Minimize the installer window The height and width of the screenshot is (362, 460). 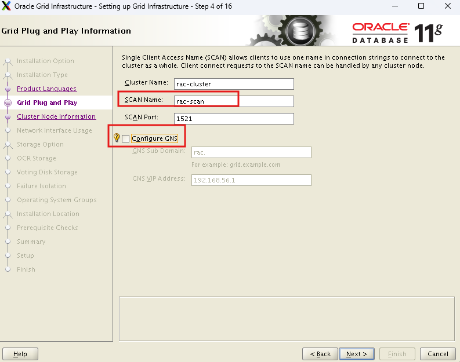(395, 6)
